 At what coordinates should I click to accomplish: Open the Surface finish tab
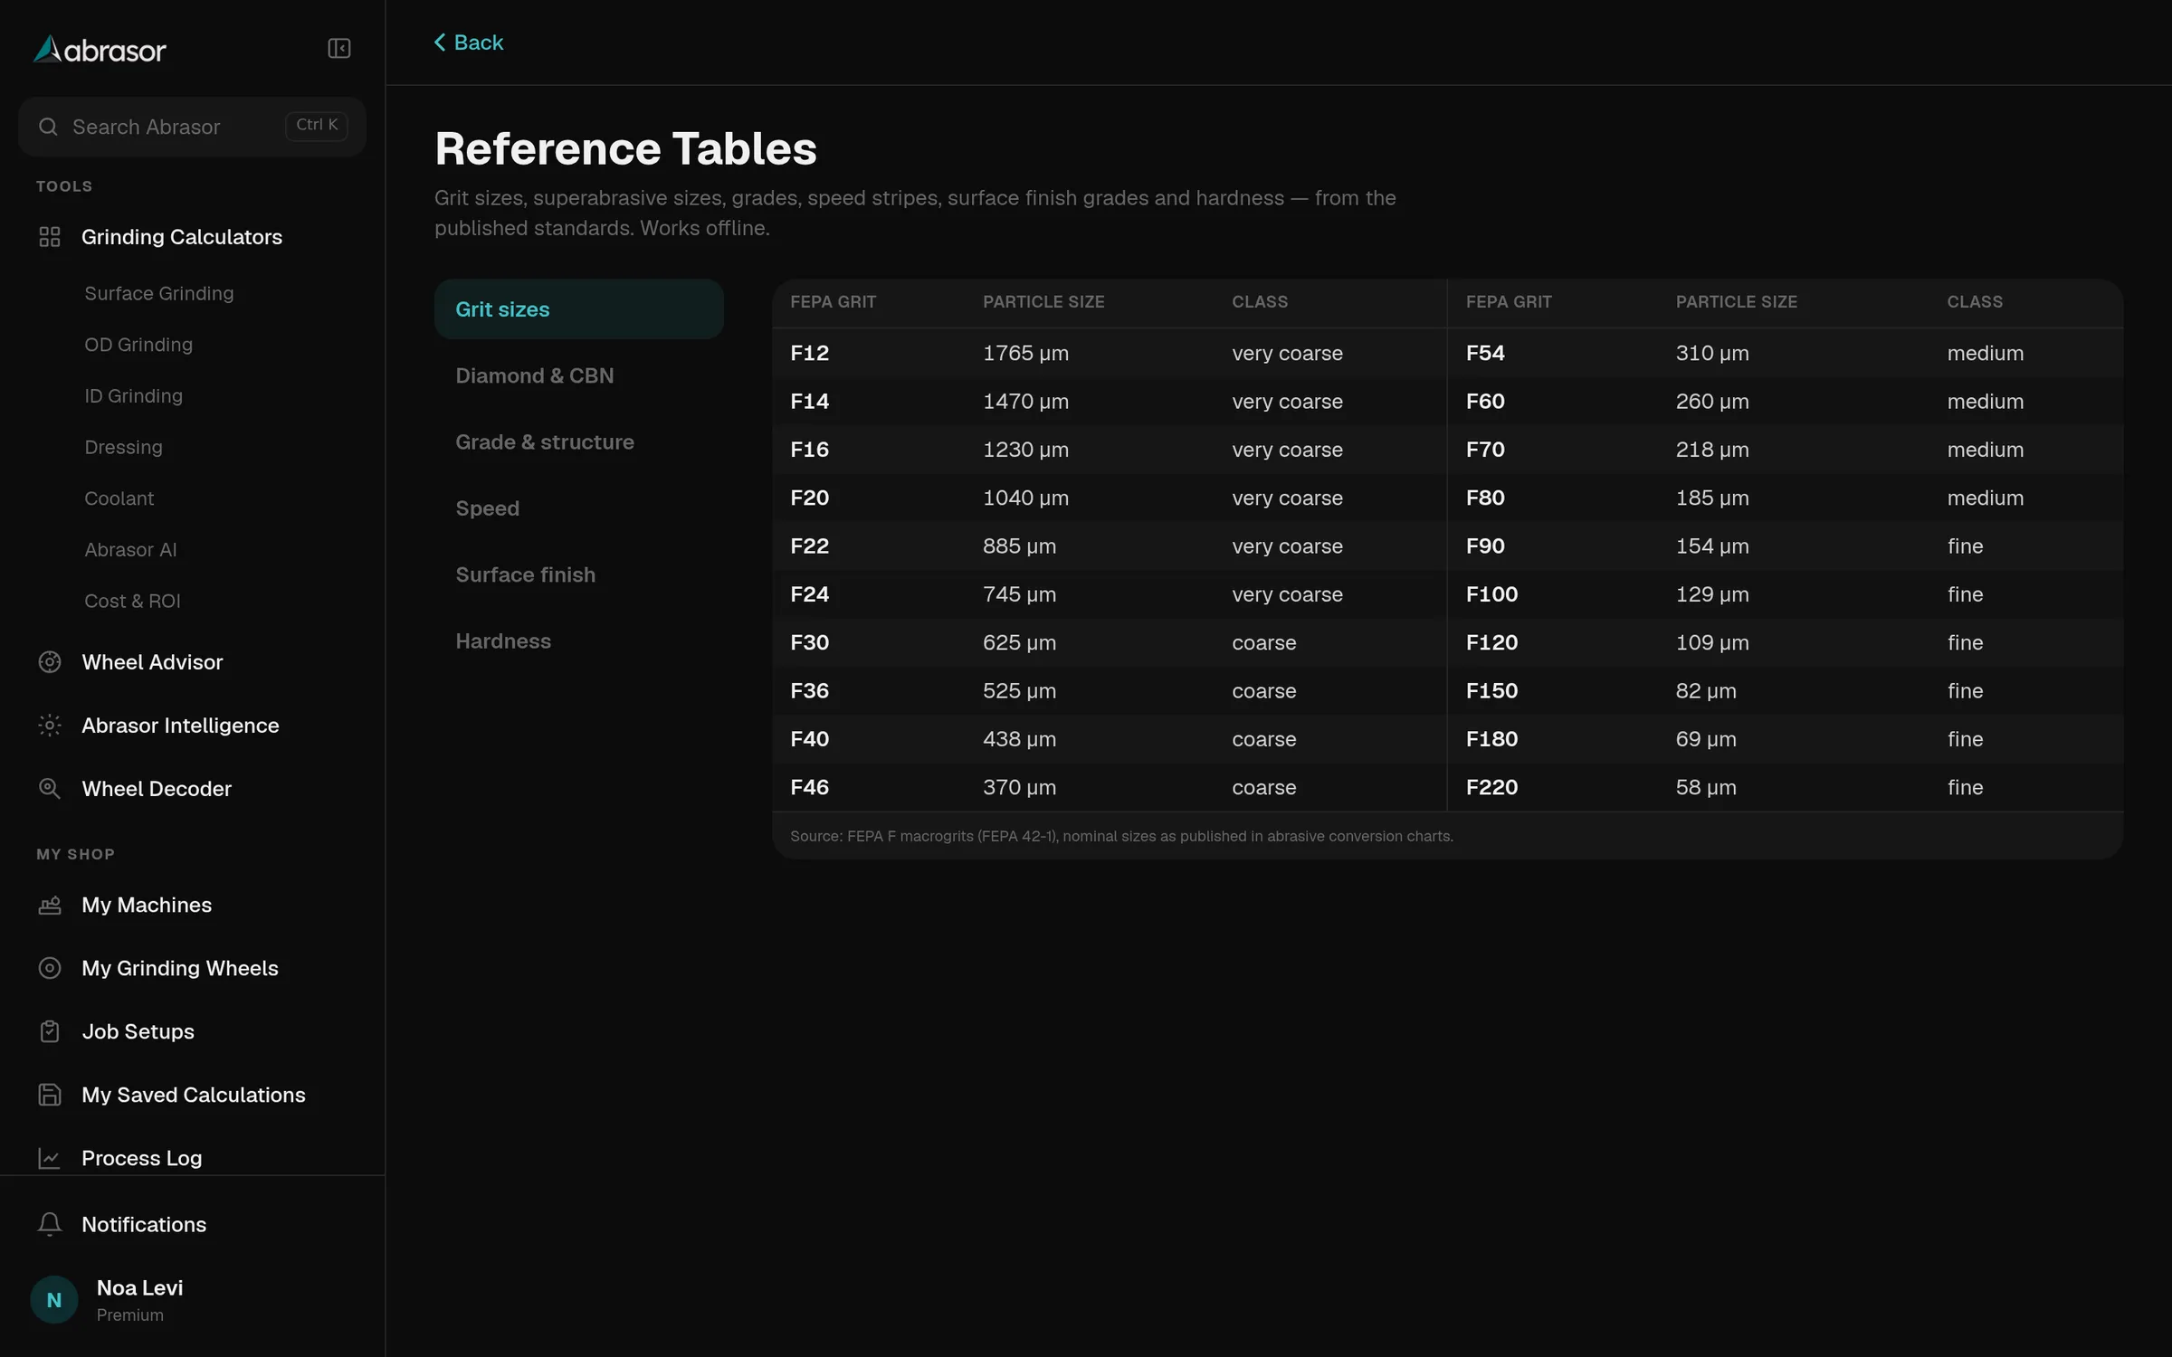(579, 574)
